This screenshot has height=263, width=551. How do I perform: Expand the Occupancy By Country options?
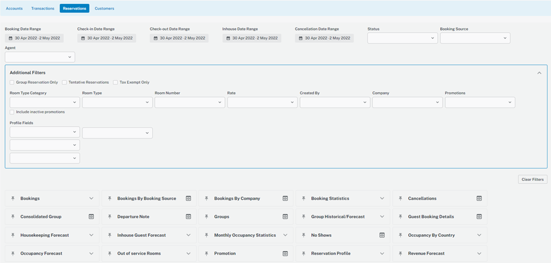[479, 235]
